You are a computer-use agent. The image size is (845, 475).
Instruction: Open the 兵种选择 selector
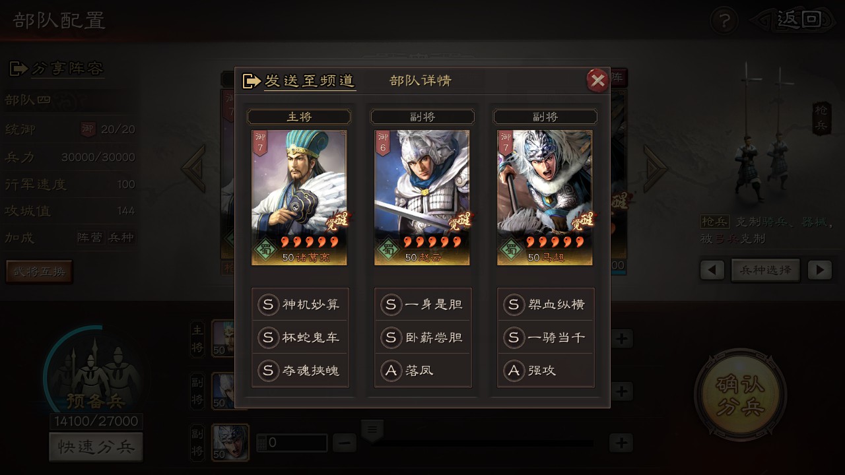766,269
